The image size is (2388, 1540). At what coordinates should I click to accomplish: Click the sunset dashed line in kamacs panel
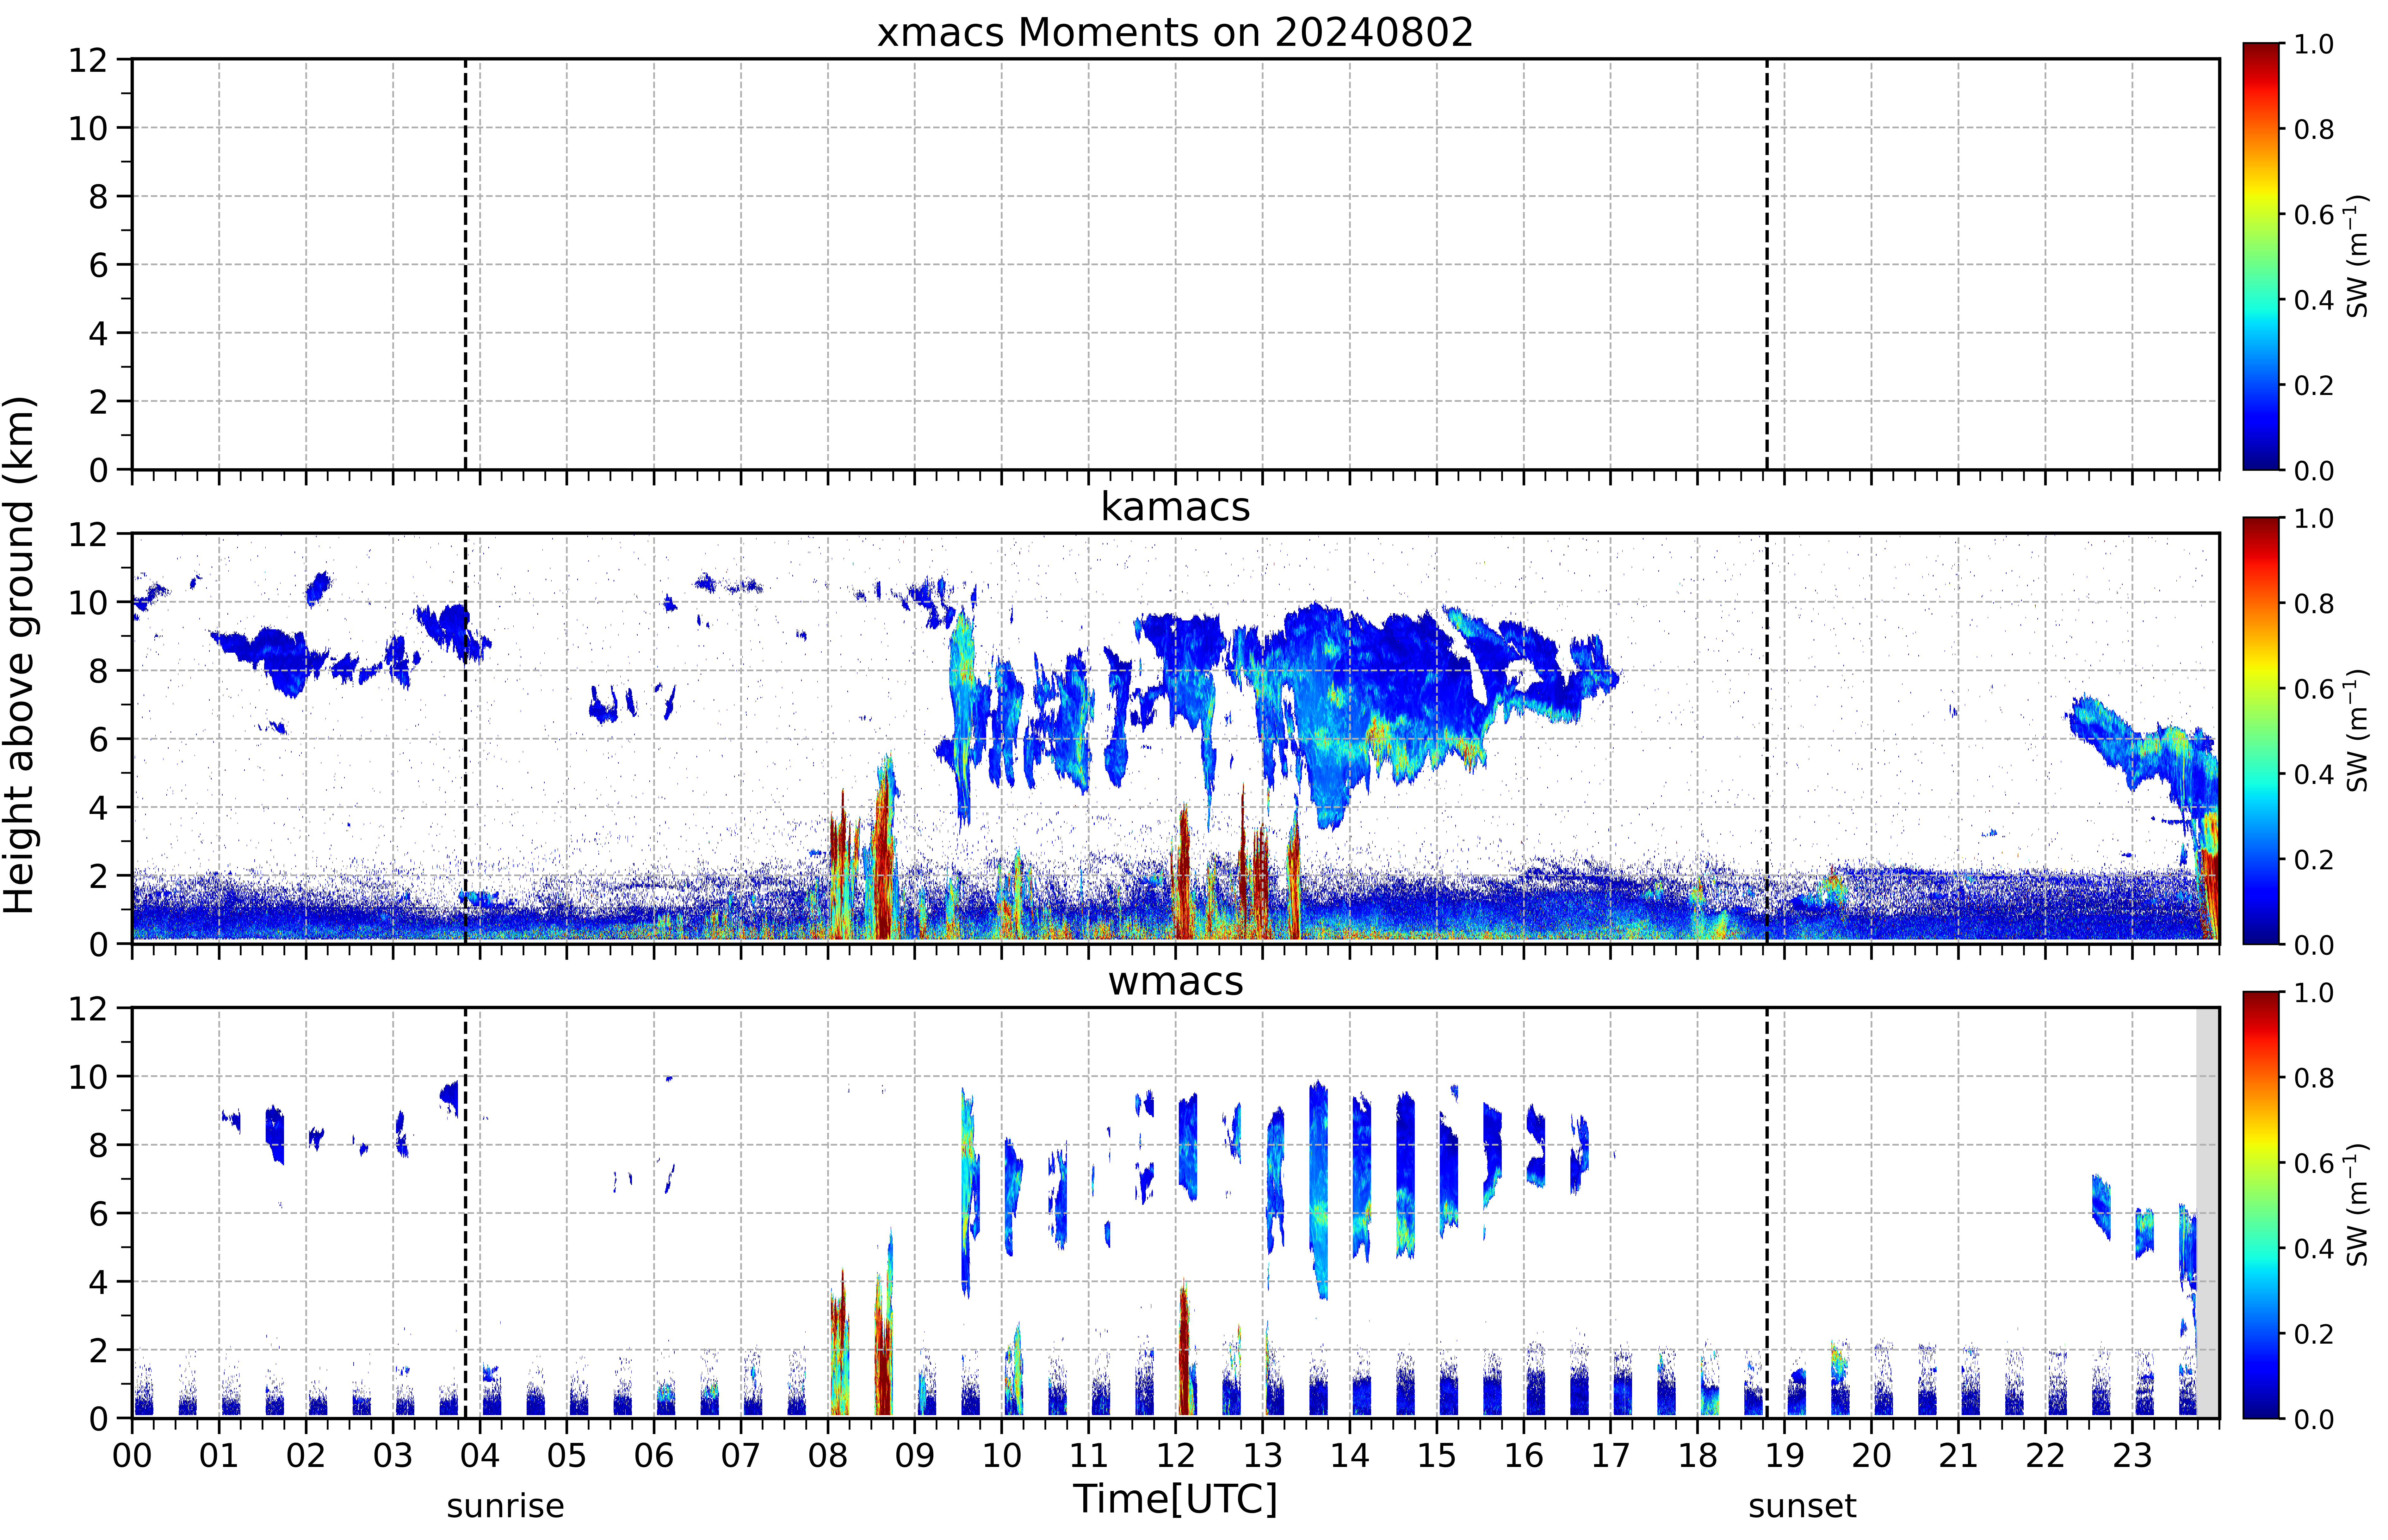point(1767,738)
